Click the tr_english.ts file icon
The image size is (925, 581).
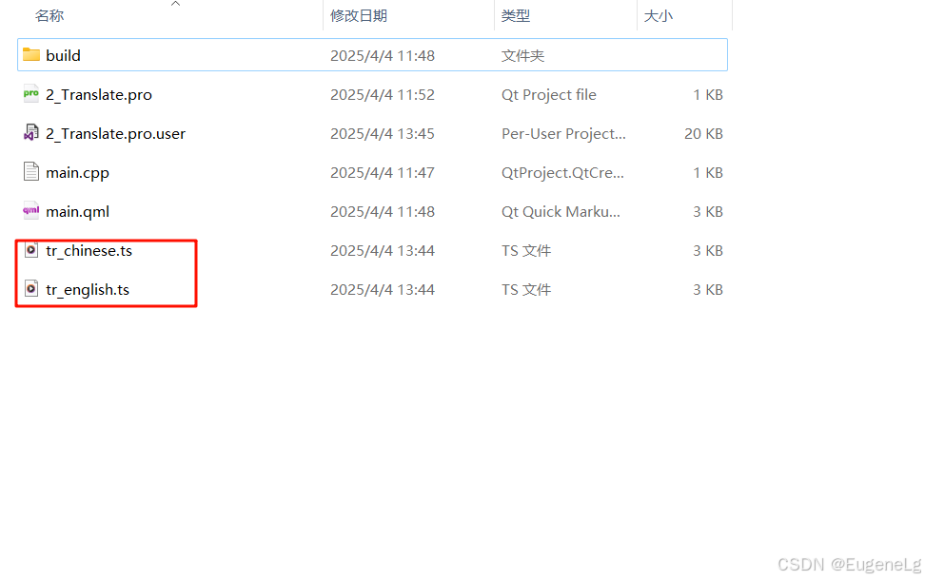(x=31, y=289)
